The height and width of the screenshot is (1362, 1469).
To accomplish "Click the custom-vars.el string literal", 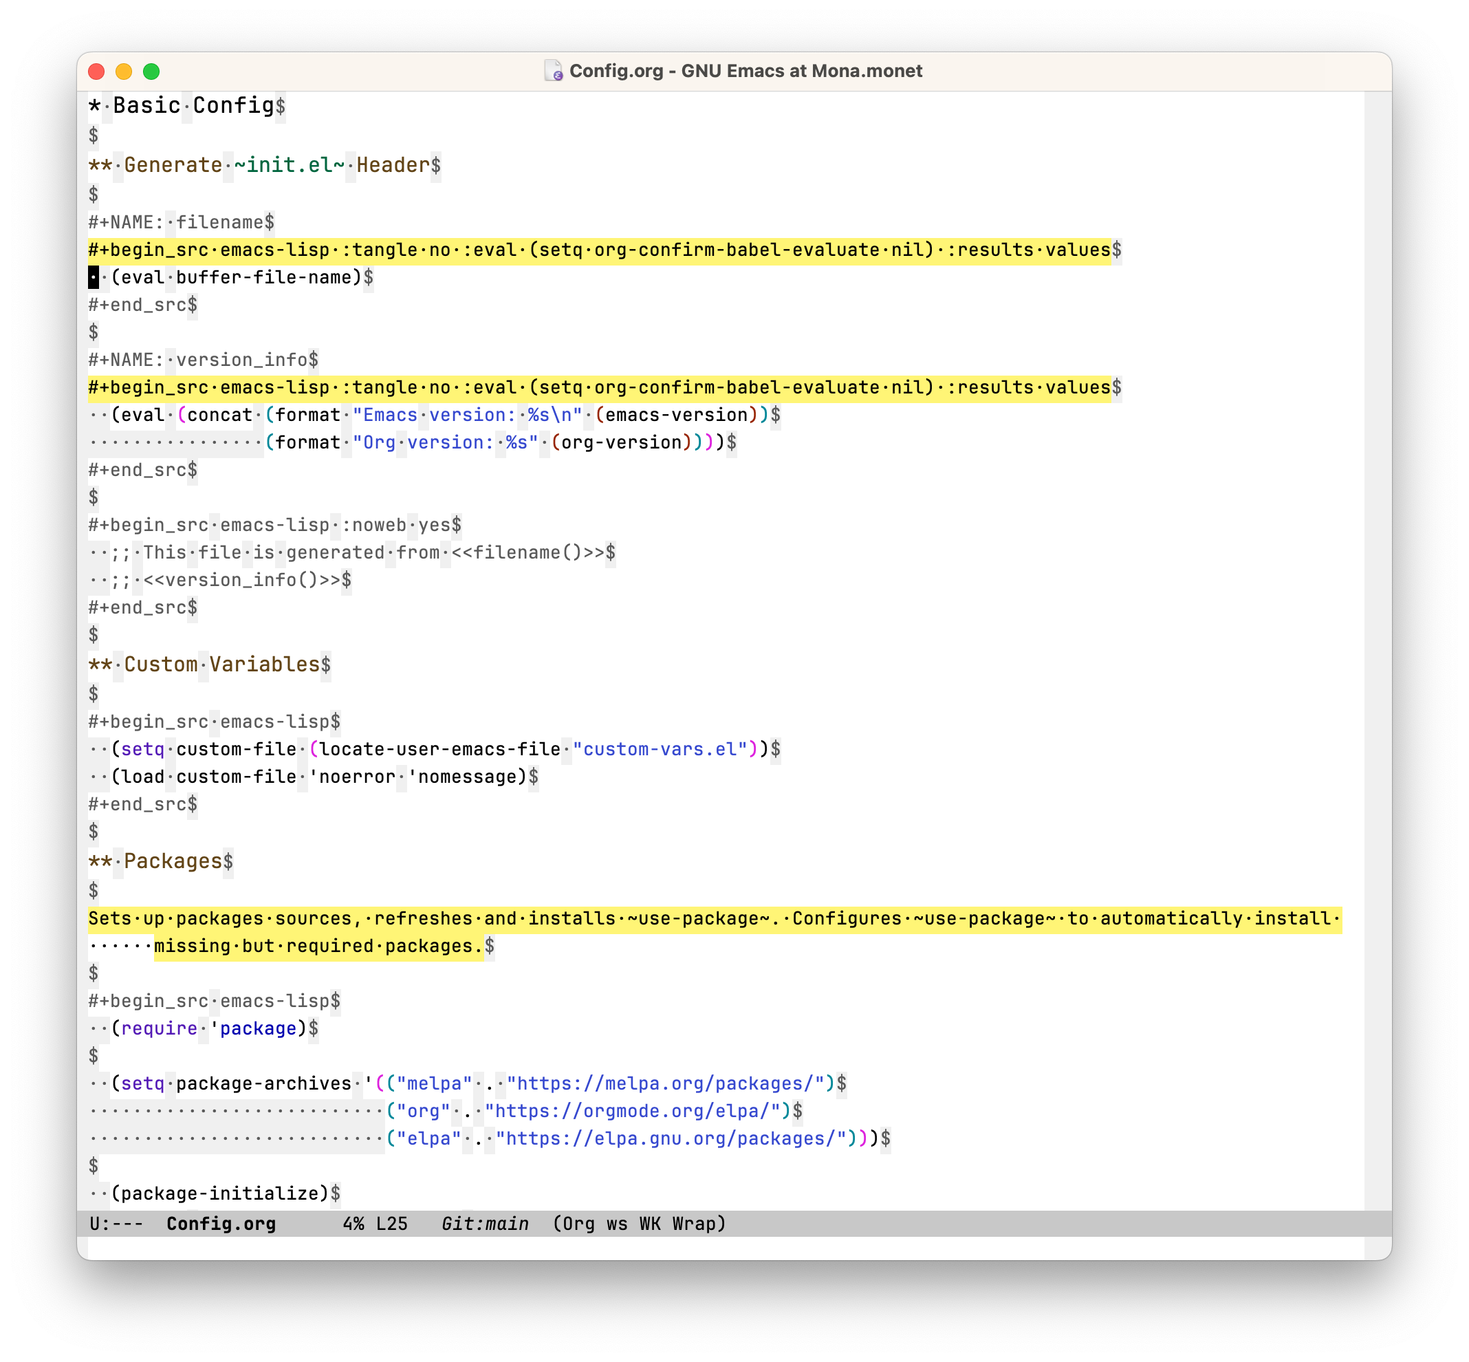I will click(660, 749).
